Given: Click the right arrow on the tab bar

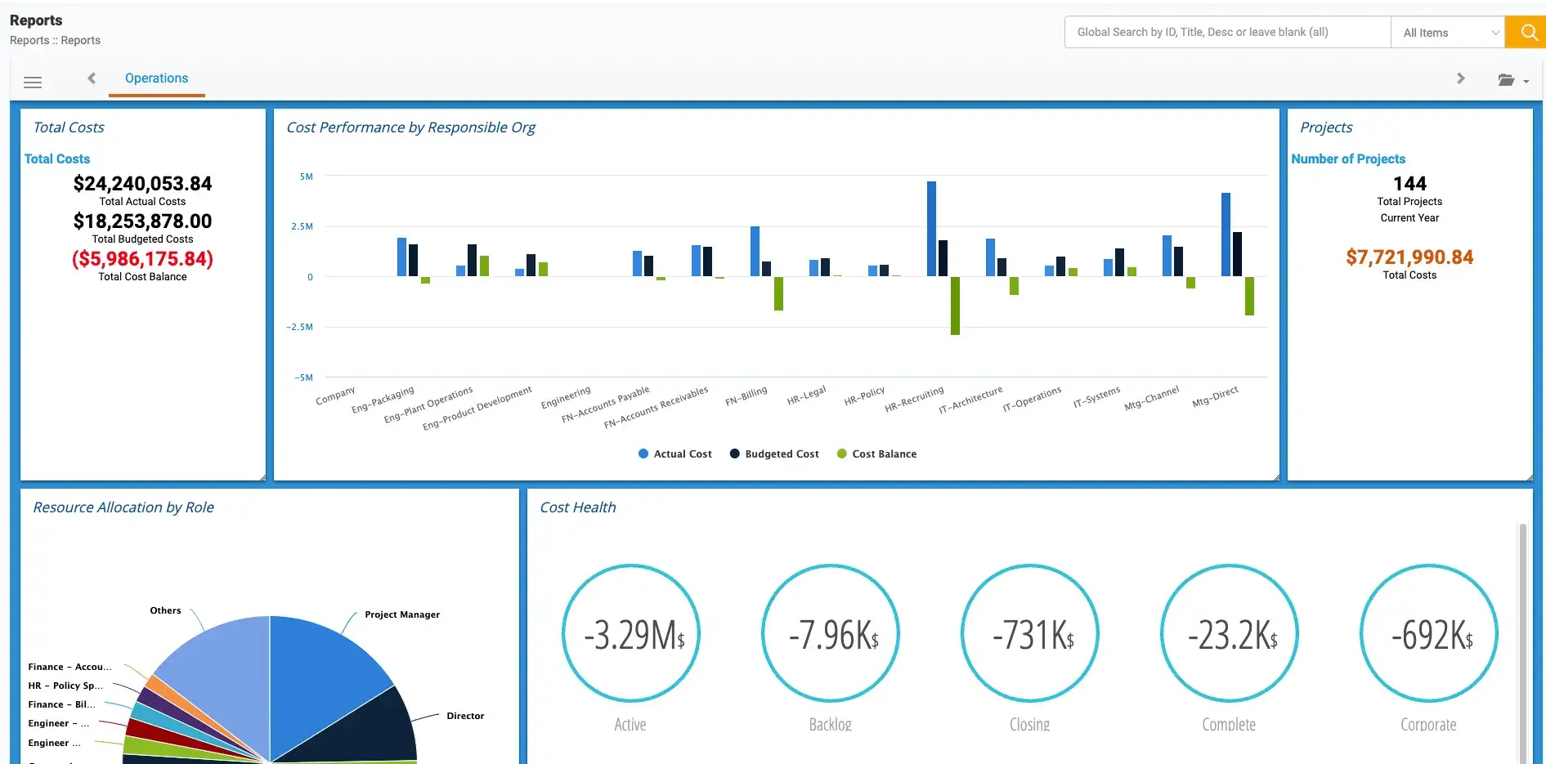Looking at the screenshot, I should pos(1461,78).
